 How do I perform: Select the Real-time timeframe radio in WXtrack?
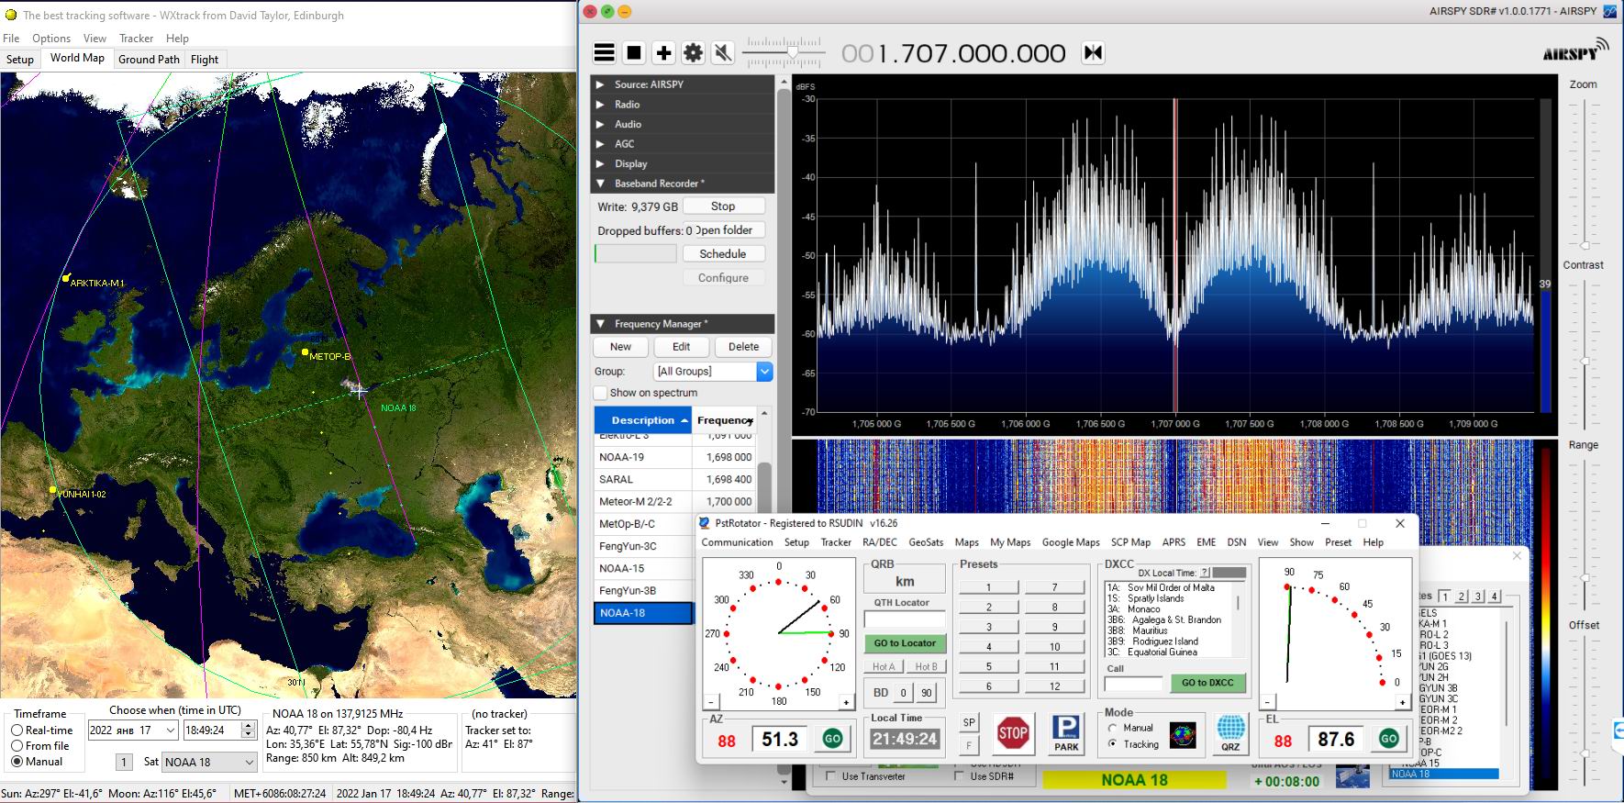[x=17, y=731]
